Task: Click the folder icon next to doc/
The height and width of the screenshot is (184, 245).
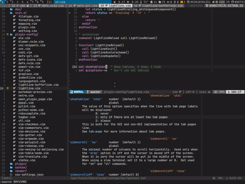Action: point(11,9)
